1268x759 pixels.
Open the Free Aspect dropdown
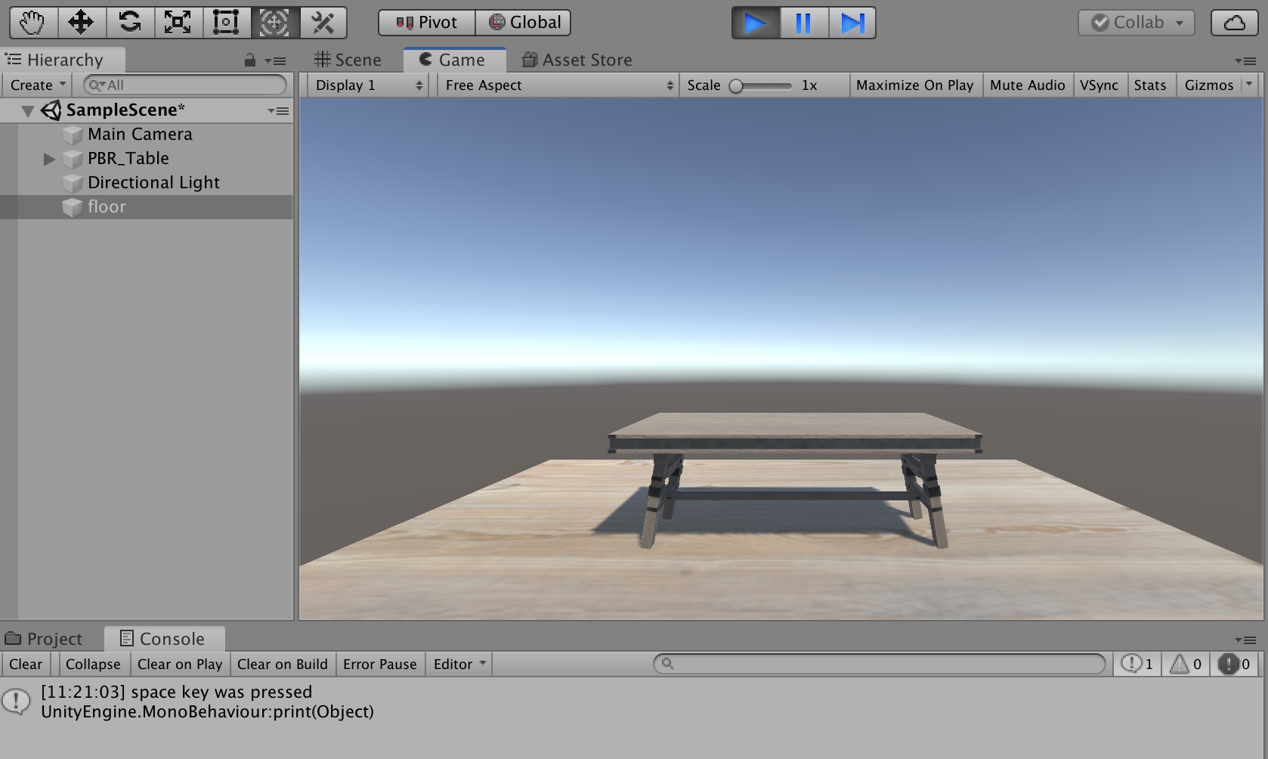coord(558,85)
